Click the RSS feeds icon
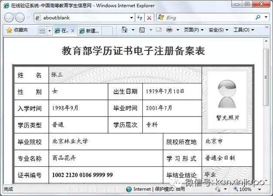 pos(142,30)
